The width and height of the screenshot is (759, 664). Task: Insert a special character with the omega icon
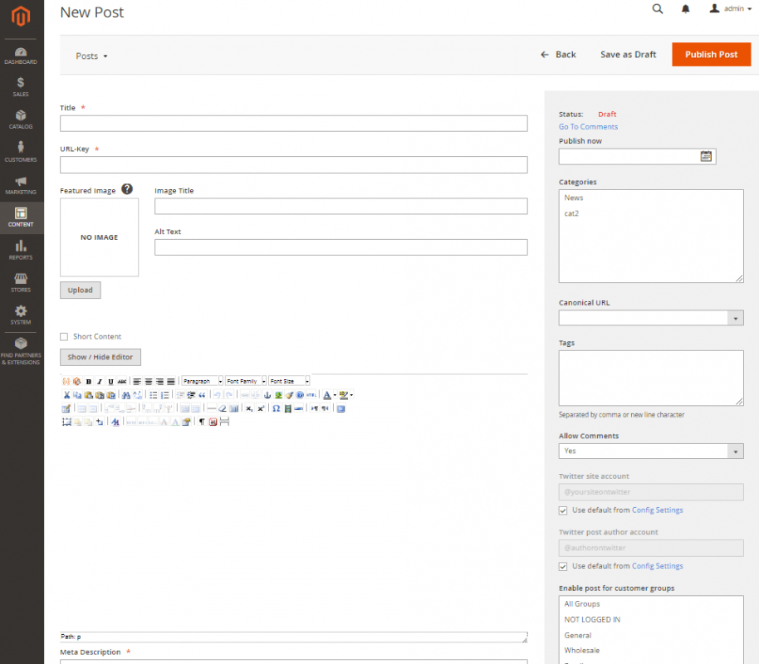click(x=277, y=408)
